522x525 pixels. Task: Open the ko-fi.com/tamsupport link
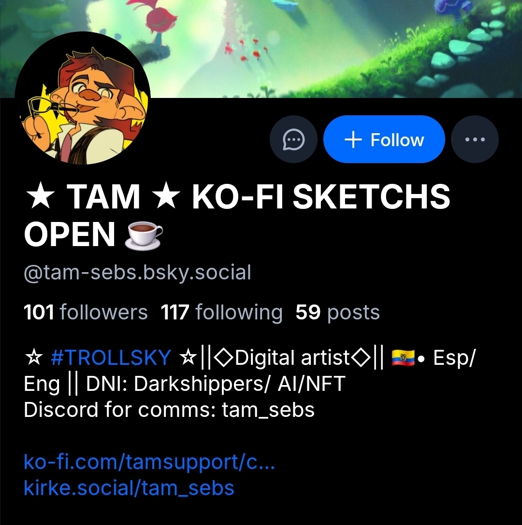(x=149, y=462)
